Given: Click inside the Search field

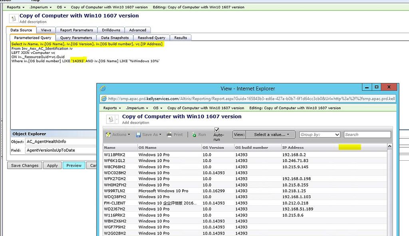Looking at the screenshot, I should pyautogui.click(x=367, y=134).
